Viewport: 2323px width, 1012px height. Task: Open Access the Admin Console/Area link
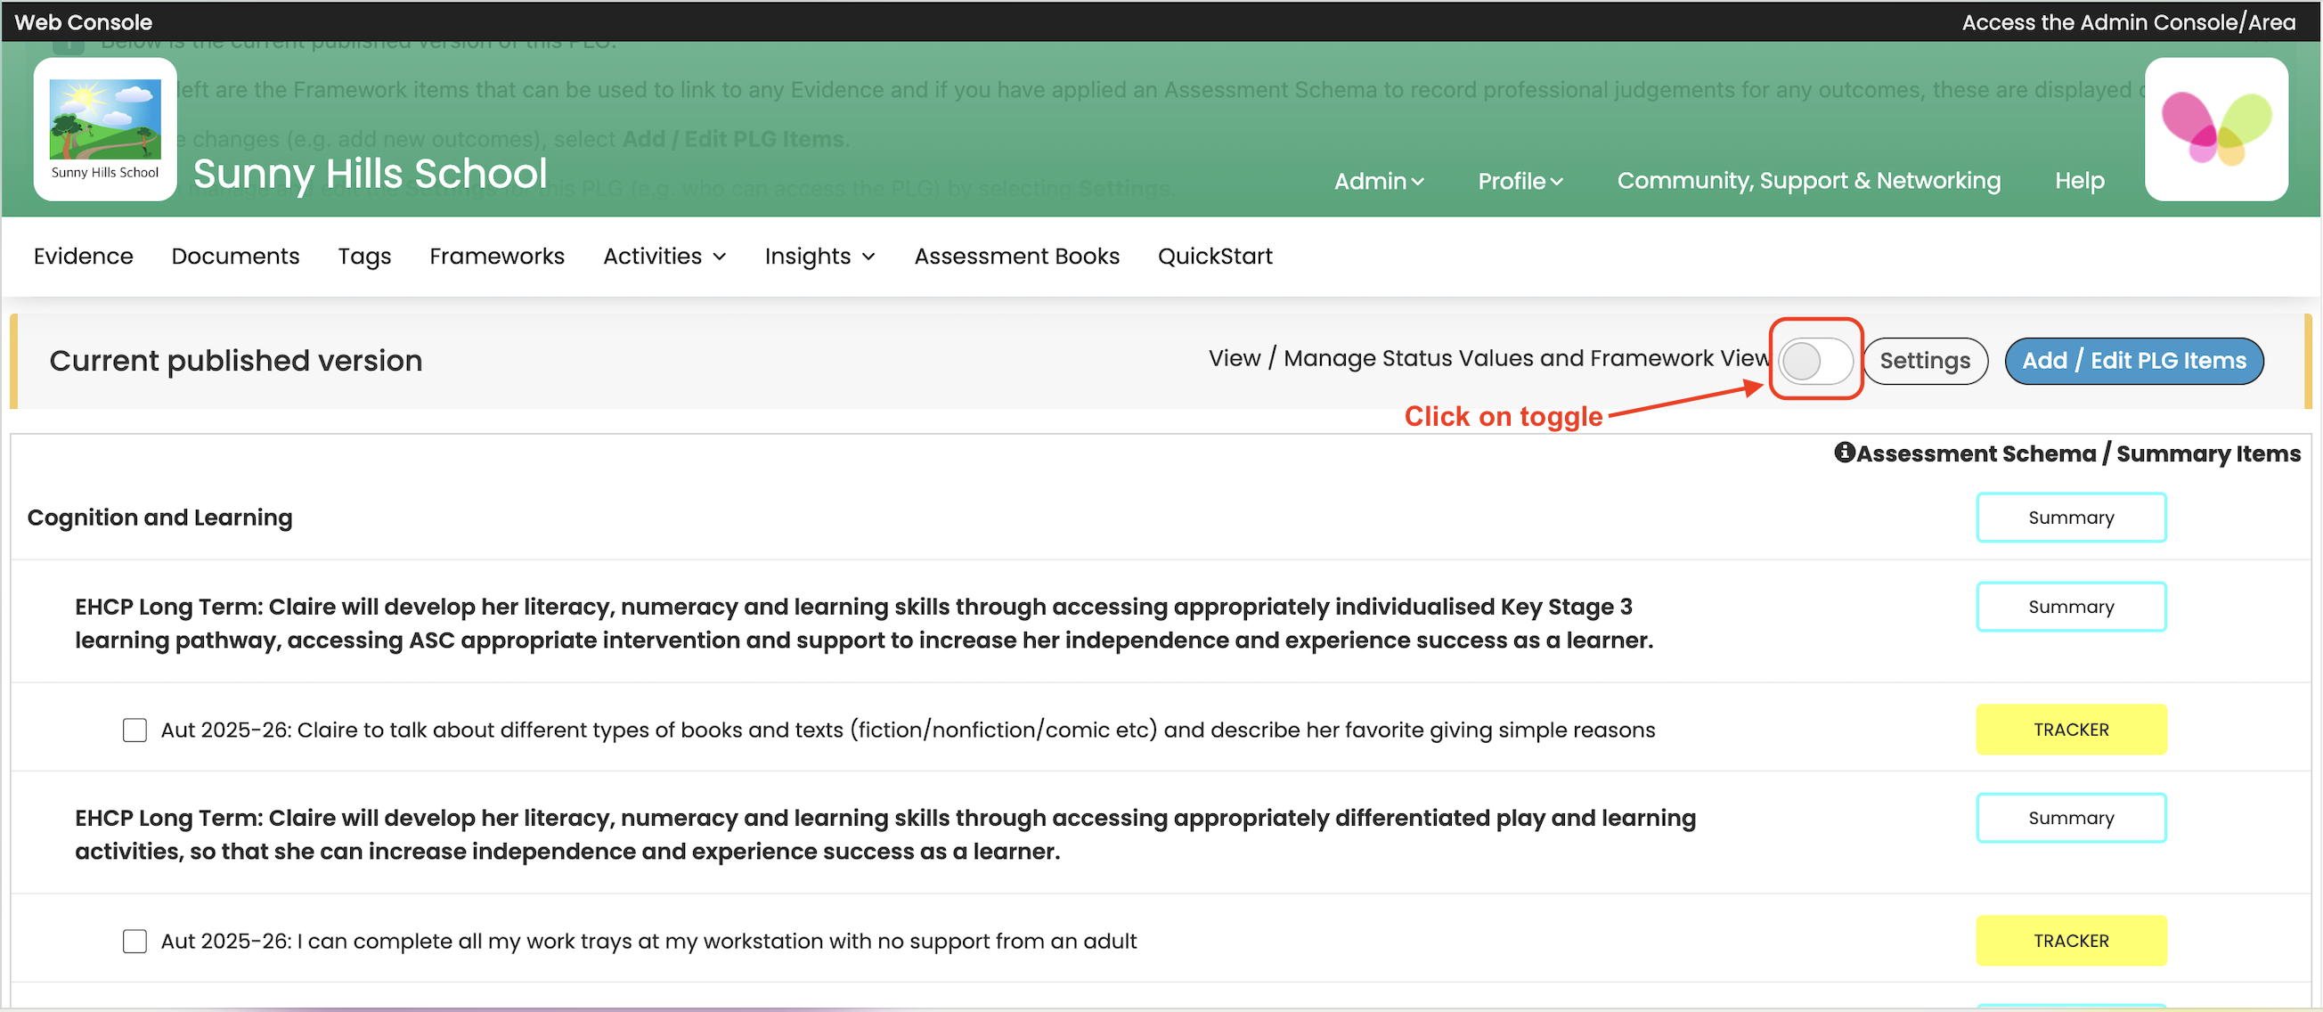point(2127,21)
